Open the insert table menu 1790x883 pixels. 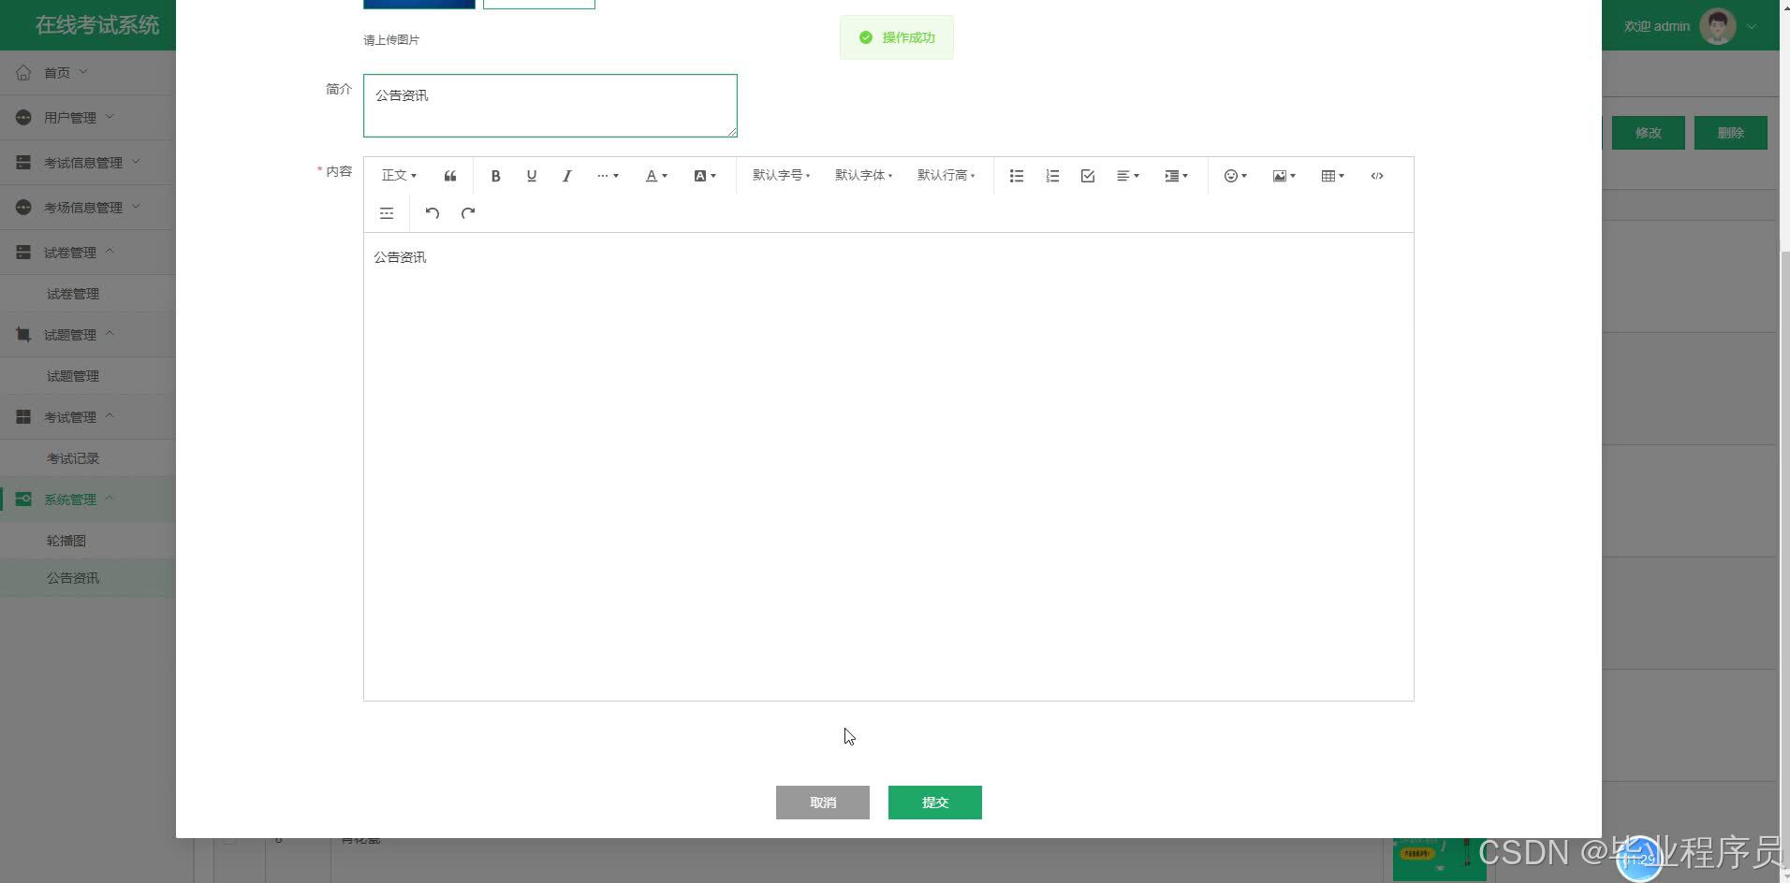(1333, 176)
